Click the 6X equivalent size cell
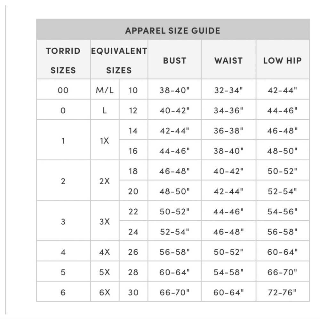The image size is (320, 320). [x=105, y=292]
